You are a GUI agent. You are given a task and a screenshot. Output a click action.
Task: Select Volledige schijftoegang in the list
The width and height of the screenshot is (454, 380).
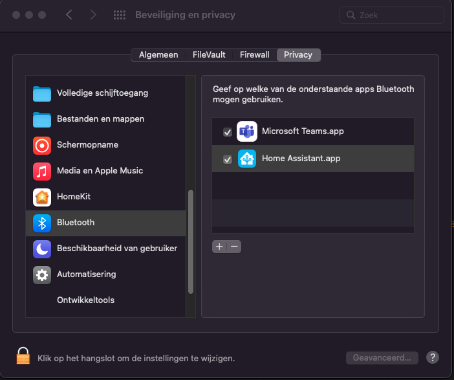tap(105, 94)
